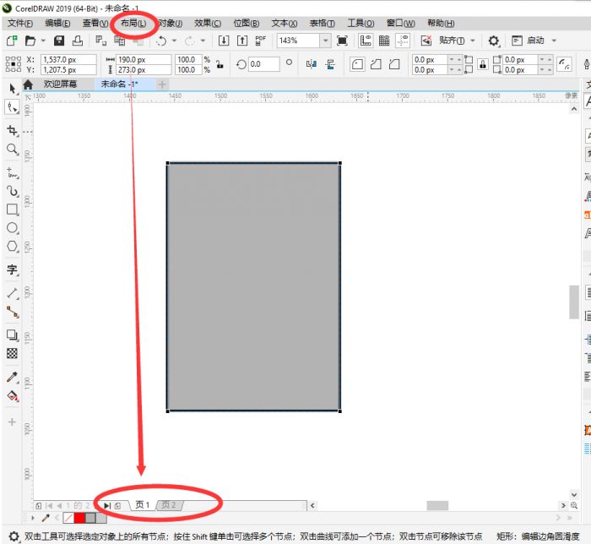Image resolution: width=591 pixels, height=544 pixels.
Task: Select the Freehand tool
Action: pos(12,172)
